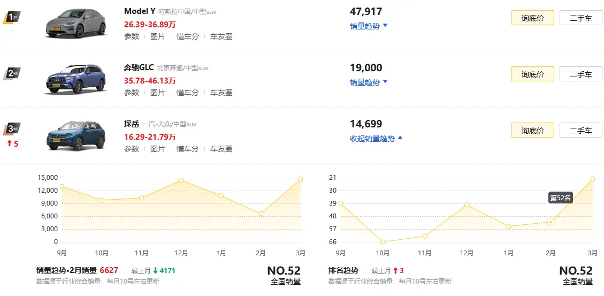The height and width of the screenshot is (296, 604).
Task: Select the 12月 point on ranking chart
Action: click(x=467, y=204)
